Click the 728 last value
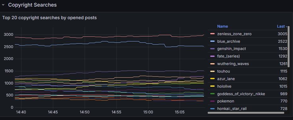 [x=284, y=109]
